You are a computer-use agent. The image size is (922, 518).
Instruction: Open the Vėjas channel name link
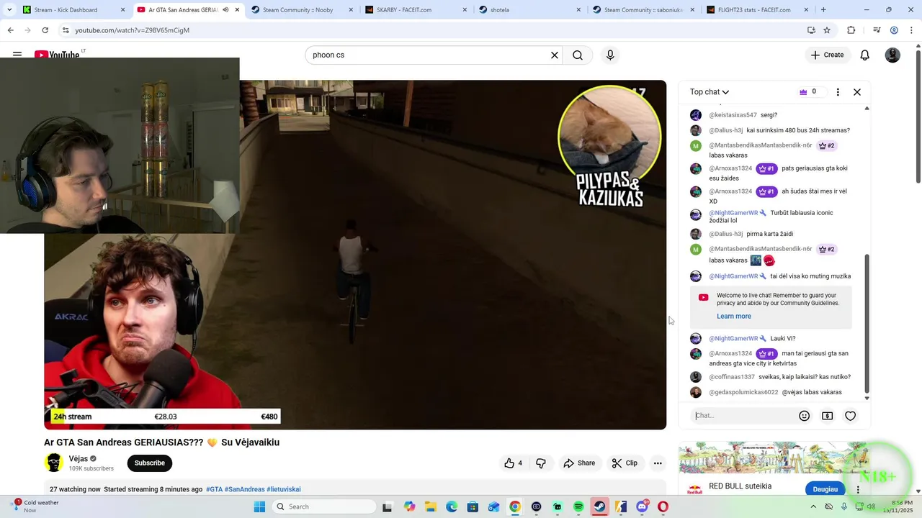coord(78,459)
